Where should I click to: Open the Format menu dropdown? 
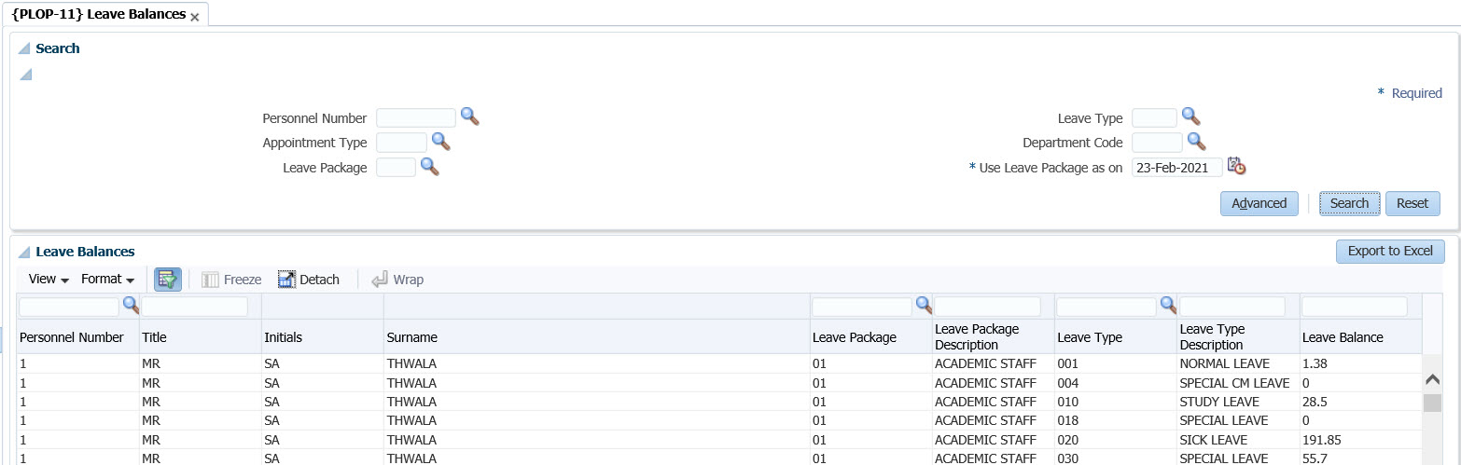click(x=107, y=280)
